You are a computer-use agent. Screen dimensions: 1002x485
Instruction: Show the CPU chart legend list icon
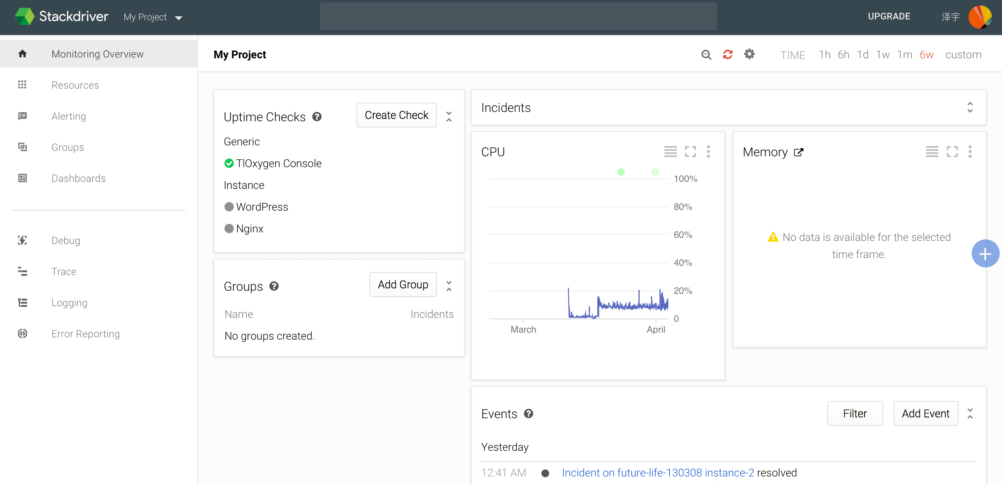click(671, 152)
